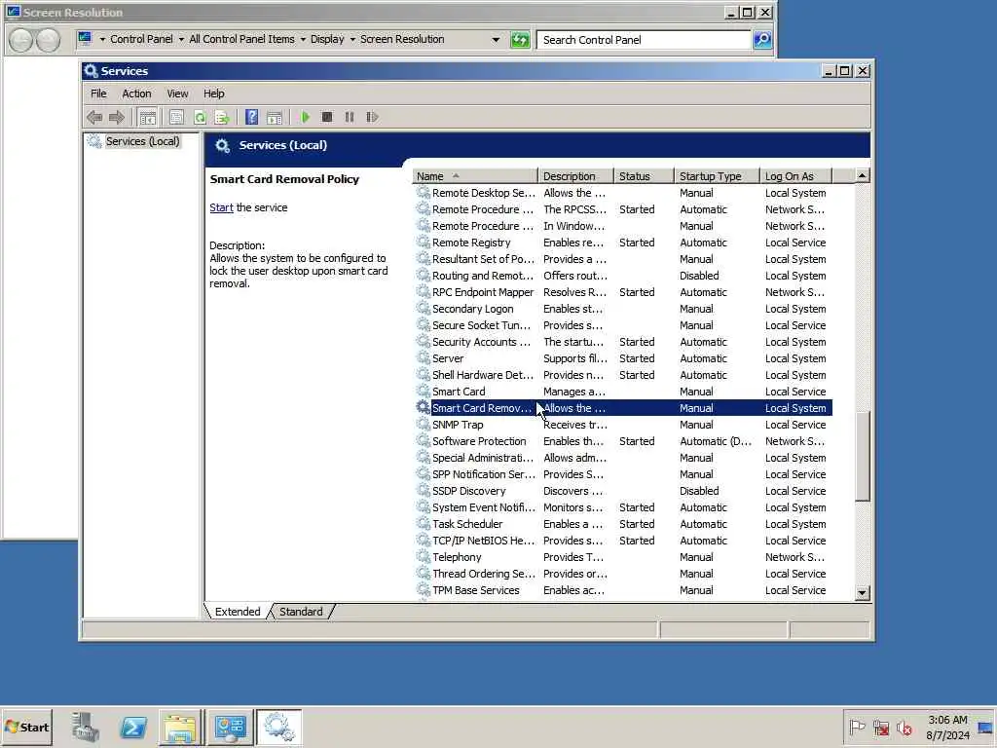Select the Software Protection service name

479,441
